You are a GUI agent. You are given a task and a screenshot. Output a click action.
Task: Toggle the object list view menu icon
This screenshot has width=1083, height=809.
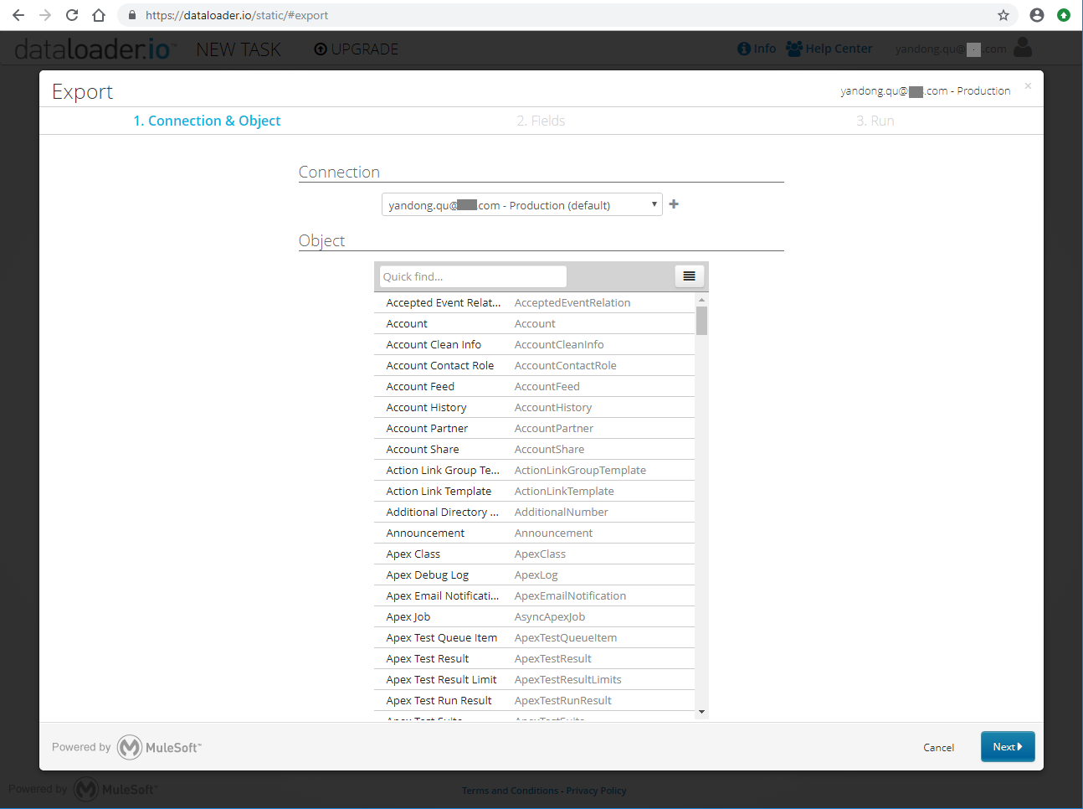pos(689,276)
